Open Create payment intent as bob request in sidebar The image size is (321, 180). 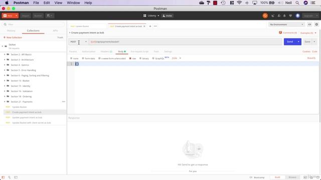(27, 112)
